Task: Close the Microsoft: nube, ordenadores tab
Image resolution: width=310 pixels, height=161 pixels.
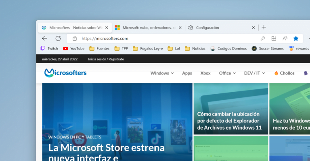Action: 180,28
